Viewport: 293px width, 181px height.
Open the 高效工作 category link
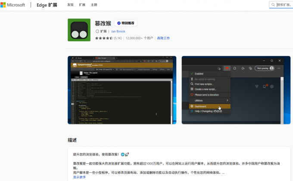point(163,38)
